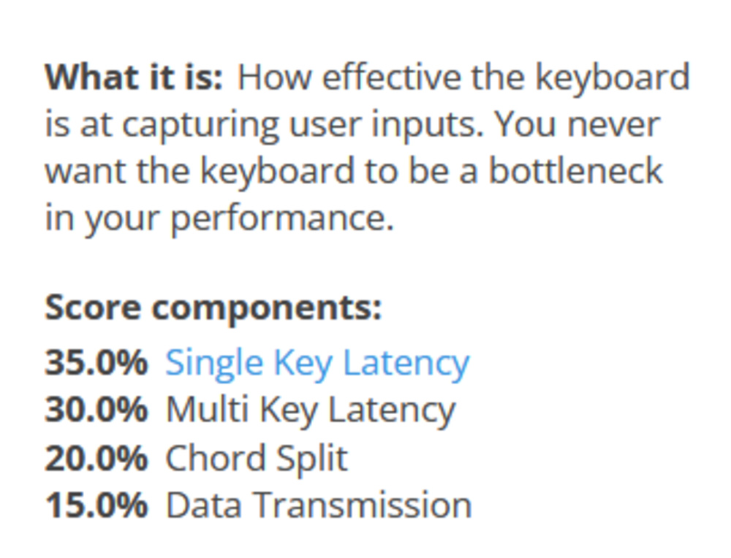This screenshot has height=558, width=731.
Task: Select the 15.0% weight value
Action: click(96, 505)
